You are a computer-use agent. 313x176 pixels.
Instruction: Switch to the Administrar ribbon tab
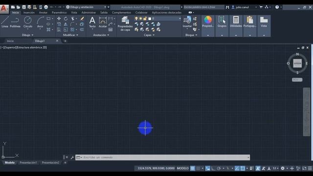click(89, 12)
